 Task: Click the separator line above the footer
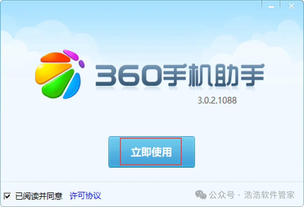152,182
